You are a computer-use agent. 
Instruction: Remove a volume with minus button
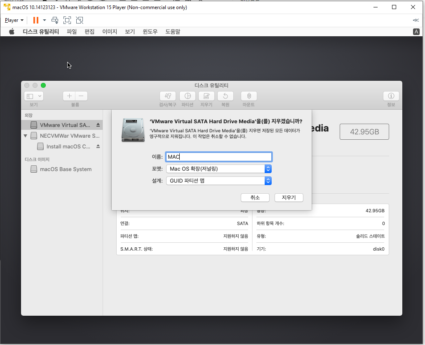tap(81, 96)
